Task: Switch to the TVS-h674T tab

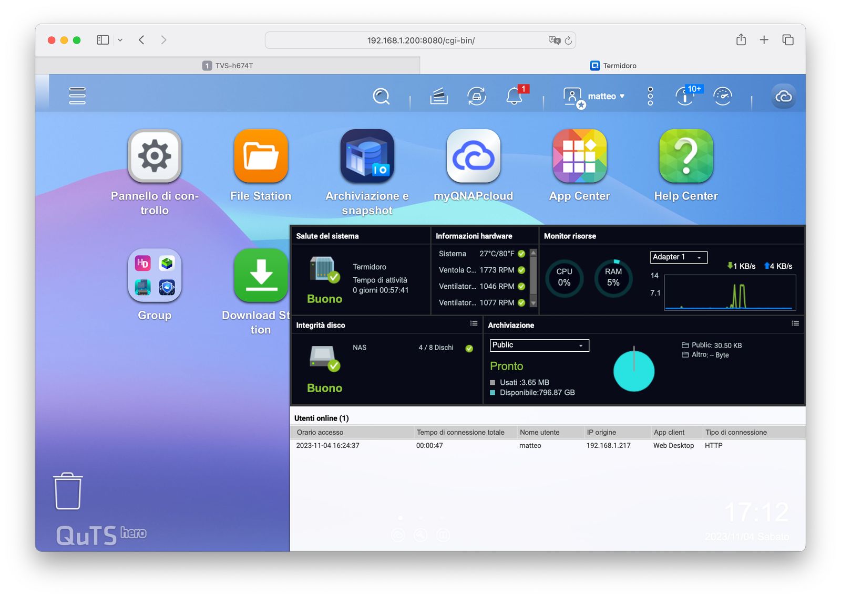Action: (228, 66)
